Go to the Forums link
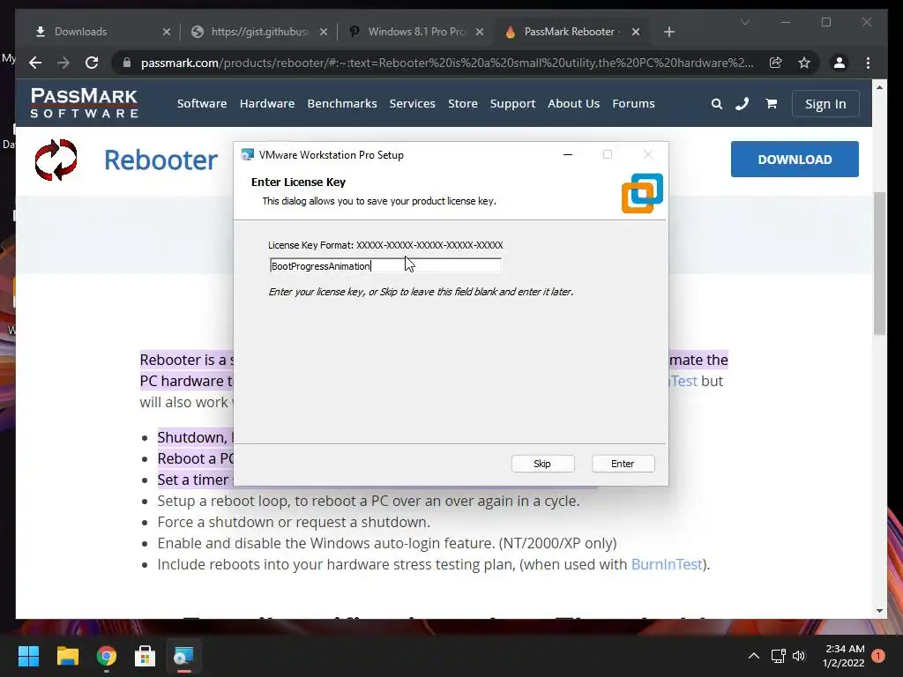 pyautogui.click(x=633, y=104)
